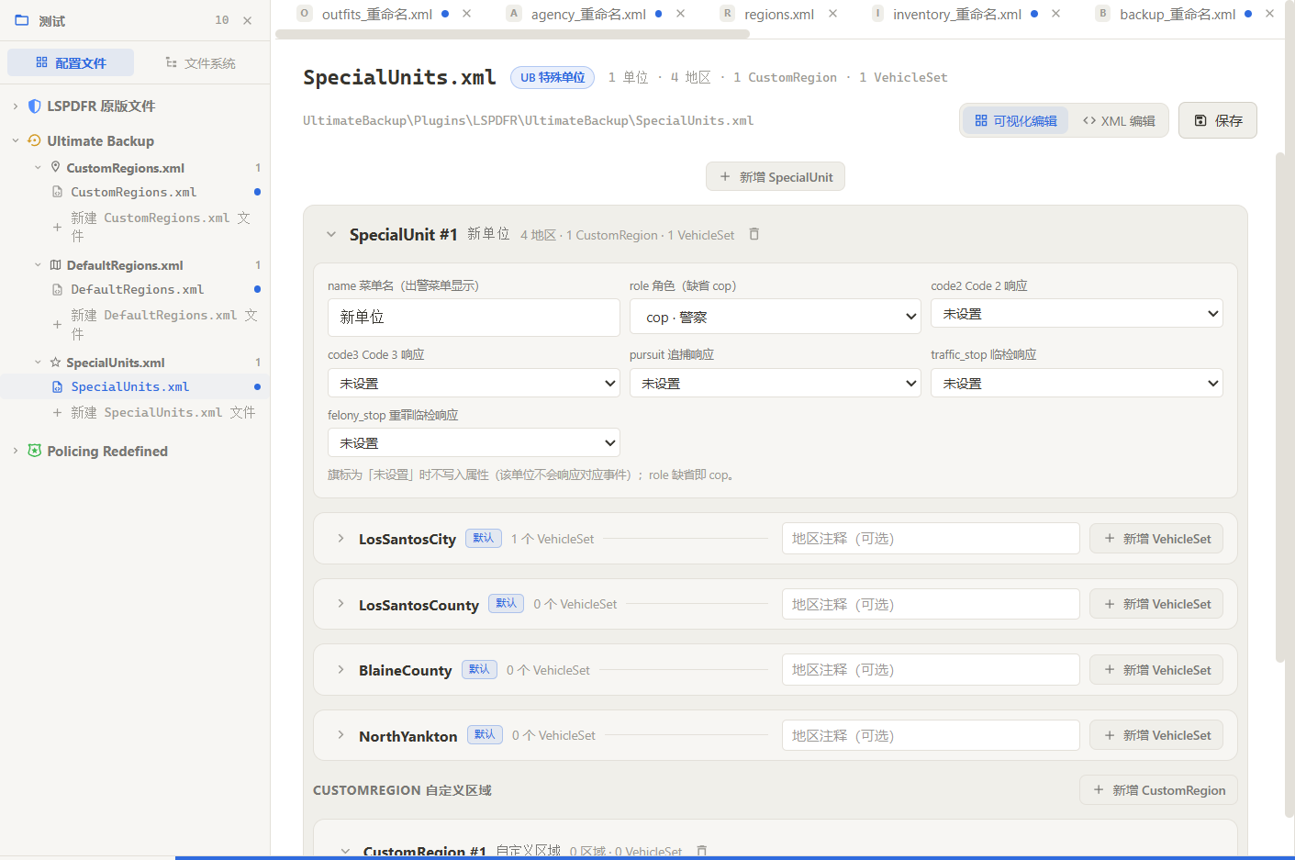Viewport: 1295px width, 860px height.
Task: Click the 新增 SpecialUnit button
Action: tap(776, 177)
